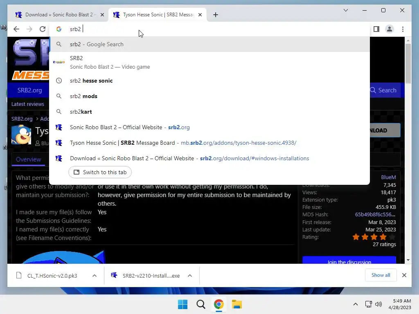Choose the srb2 - Google Search suggestion

click(209, 44)
